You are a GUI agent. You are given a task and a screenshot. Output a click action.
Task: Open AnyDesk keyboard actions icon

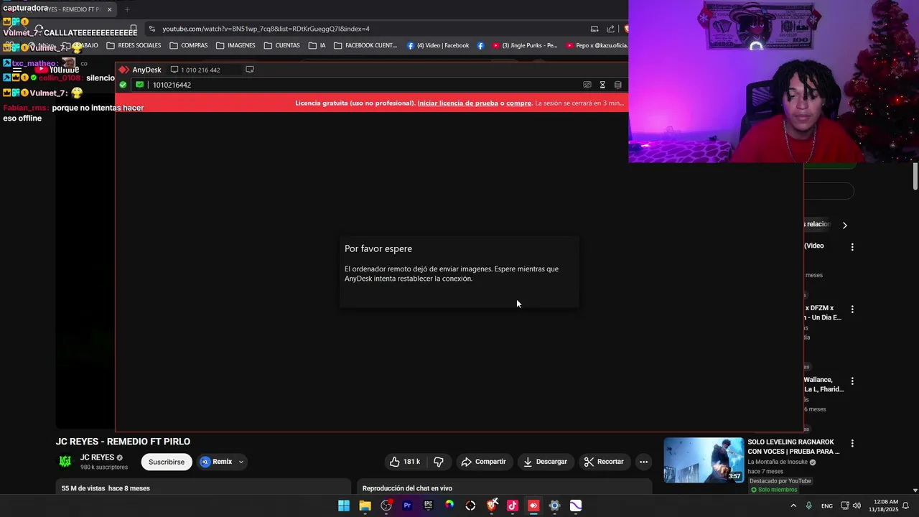pos(587,85)
